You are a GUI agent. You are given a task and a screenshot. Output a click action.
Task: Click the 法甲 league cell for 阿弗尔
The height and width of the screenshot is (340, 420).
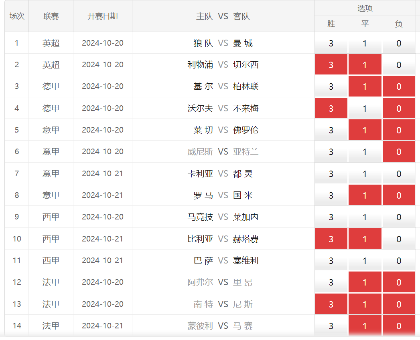(51, 282)
